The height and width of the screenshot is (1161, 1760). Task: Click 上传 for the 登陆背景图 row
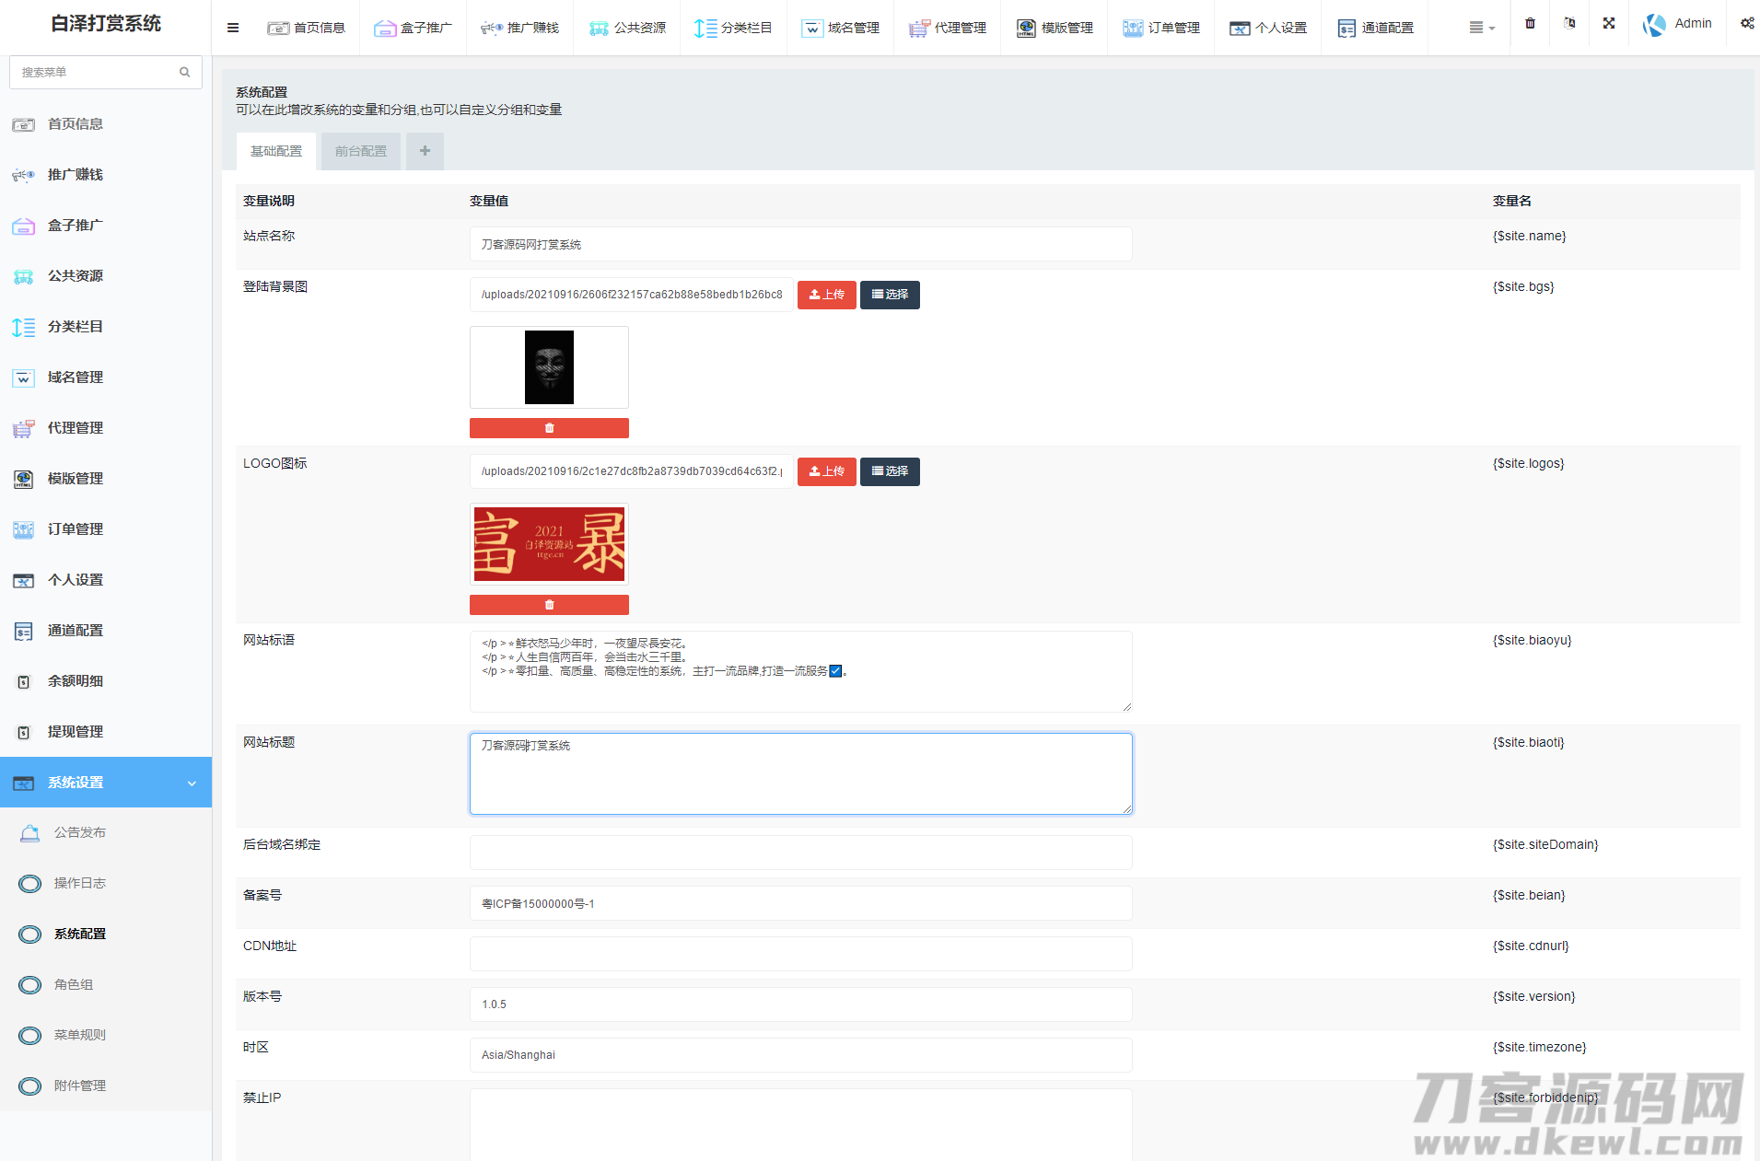tap(826, 295)
